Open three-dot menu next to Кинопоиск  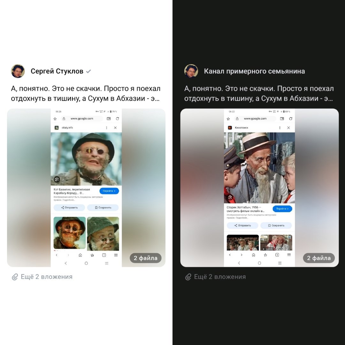point(280,127)
